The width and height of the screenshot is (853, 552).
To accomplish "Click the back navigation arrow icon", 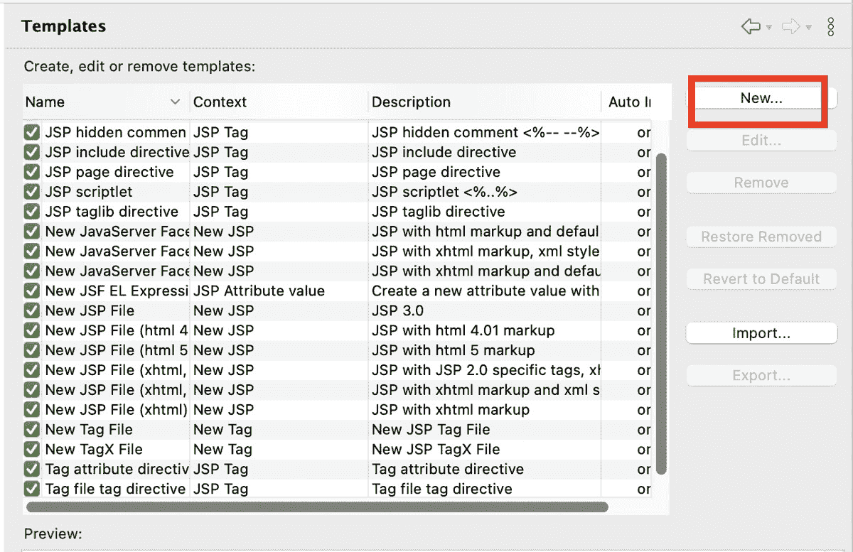I will pyautogui.click(x=751, y=27).
